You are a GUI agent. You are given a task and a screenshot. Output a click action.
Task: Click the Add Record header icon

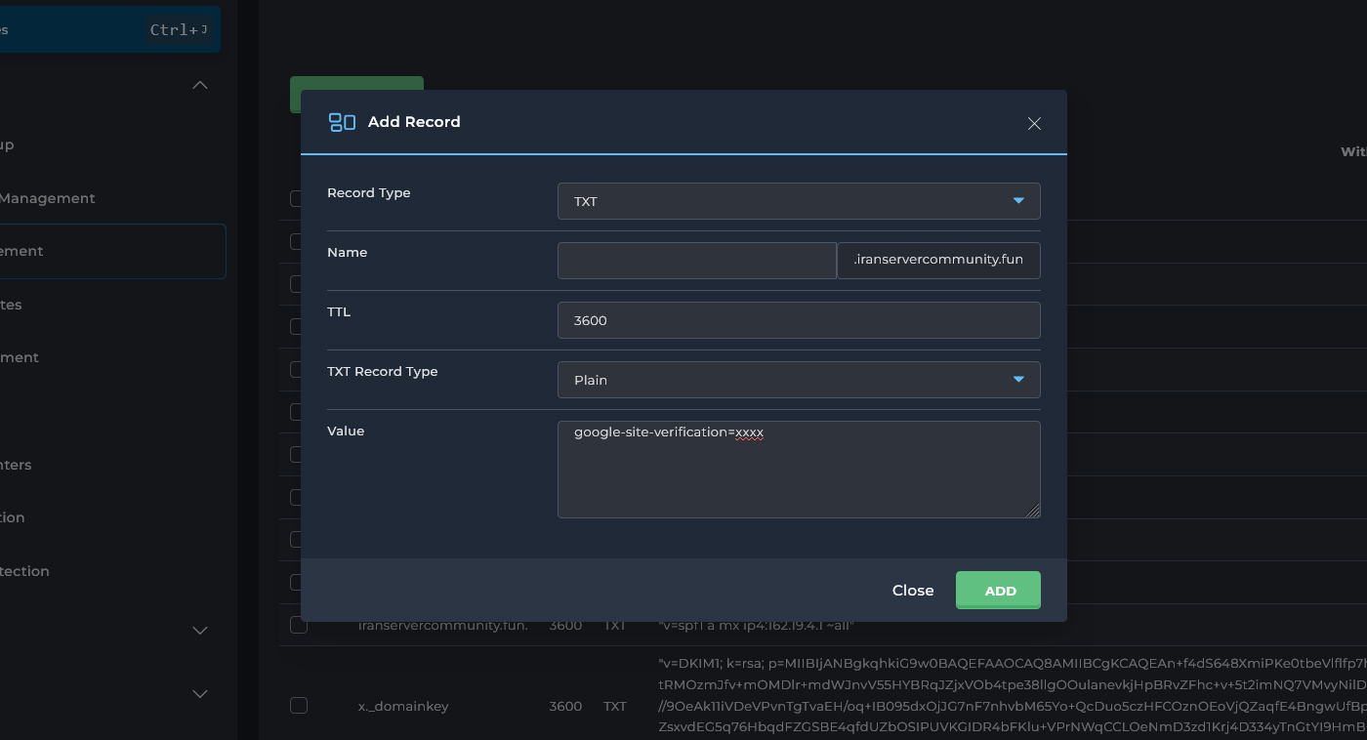point(342,122)
